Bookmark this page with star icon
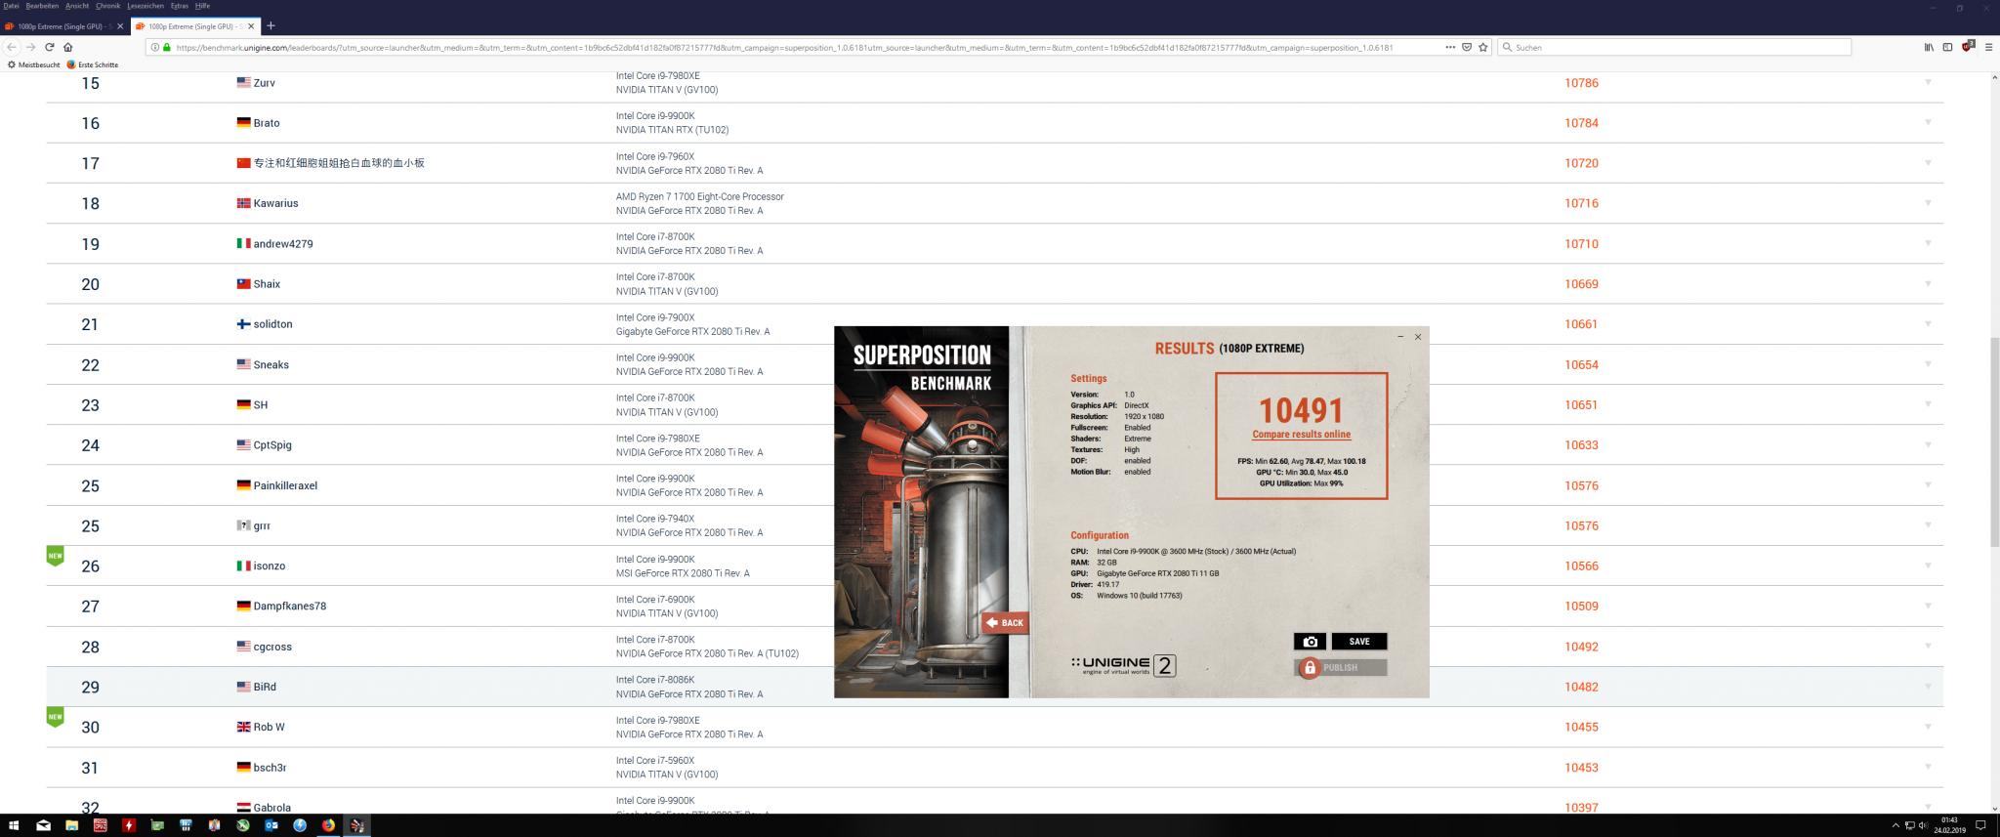This screenshot has height=837, width=2000. [1483, 47]
